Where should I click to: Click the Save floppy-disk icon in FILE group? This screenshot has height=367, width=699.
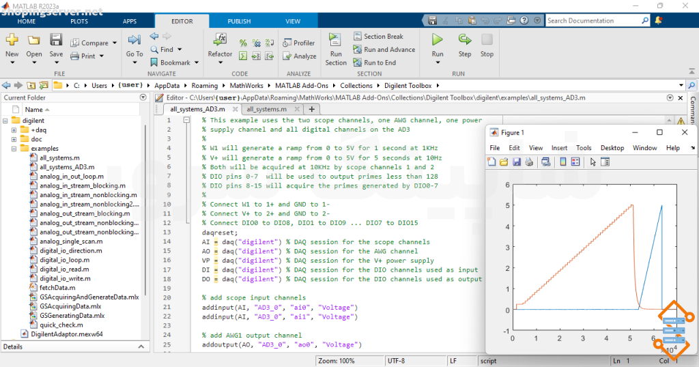pos(56,40)
